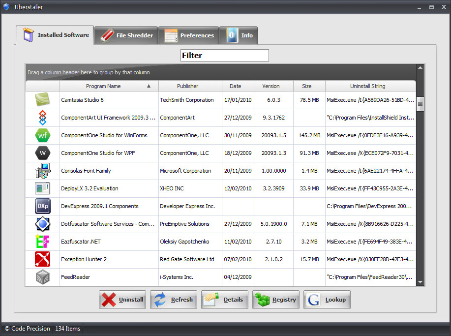Open the Preferences tab

(x=189, y=35)
